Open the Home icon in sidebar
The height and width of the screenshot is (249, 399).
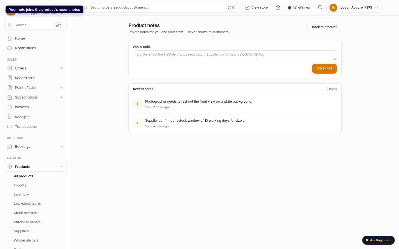[x=10, y=38]
